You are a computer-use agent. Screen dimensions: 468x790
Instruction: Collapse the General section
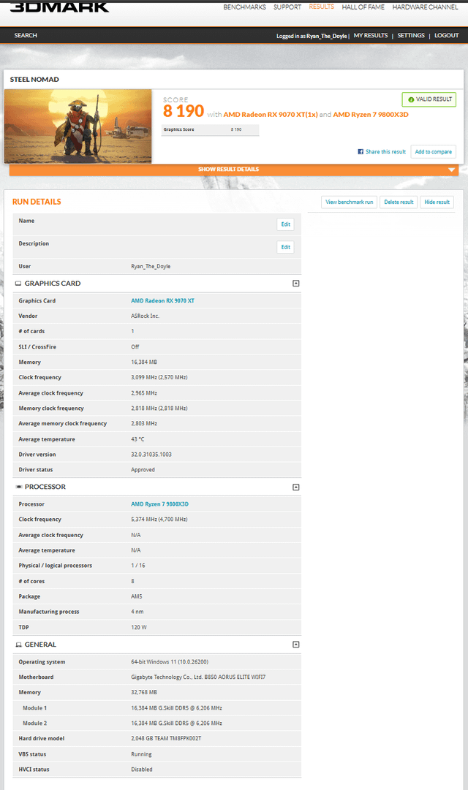pos(296,645)
